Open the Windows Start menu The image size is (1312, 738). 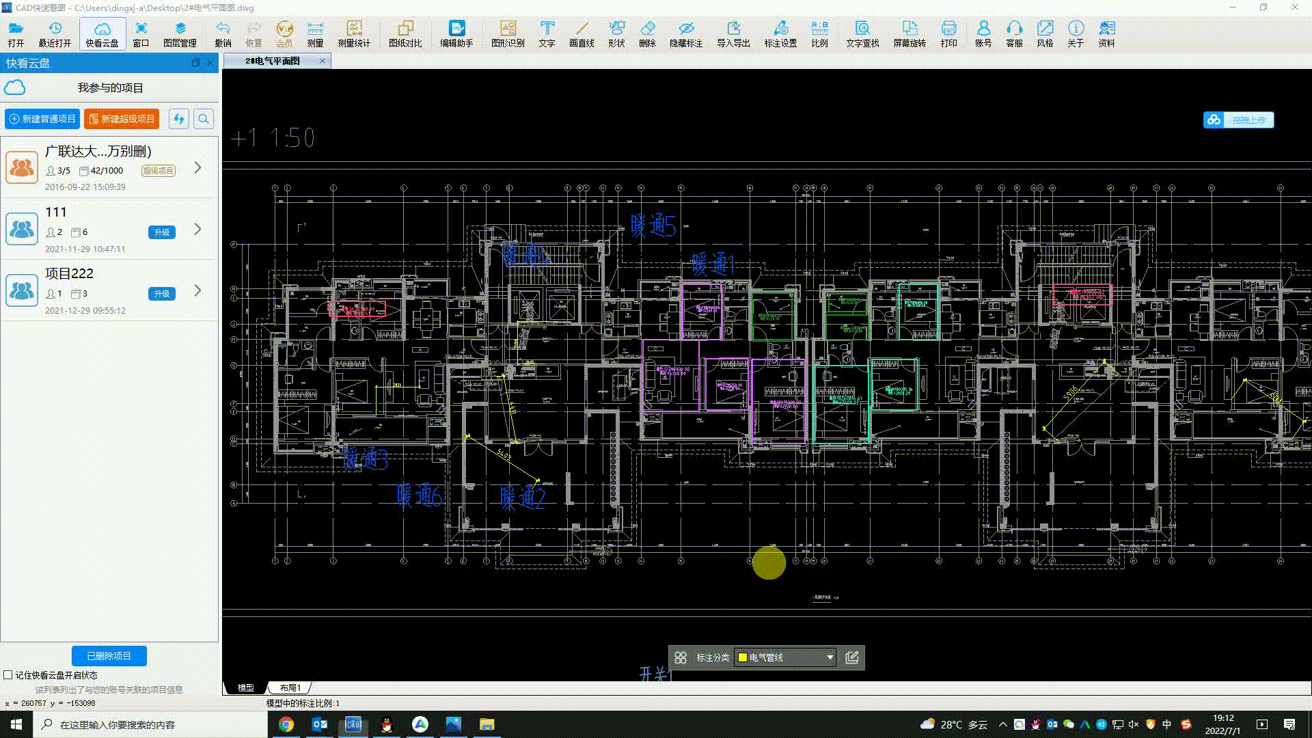point(16,724)
